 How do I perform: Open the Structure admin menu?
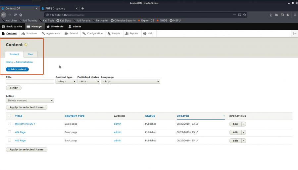(x=29, y=33)
